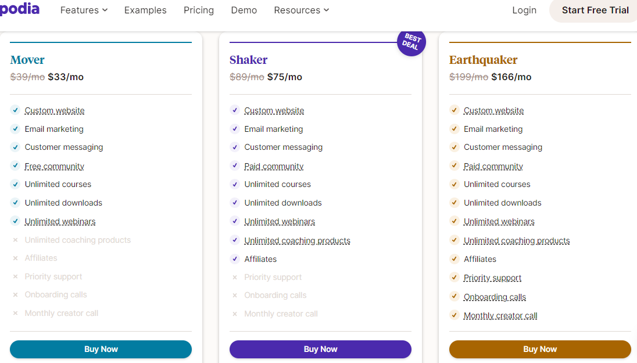The width and height of the screenshot is (637, 363).
Task: Open the Examples page
Action: click(145, 10)
